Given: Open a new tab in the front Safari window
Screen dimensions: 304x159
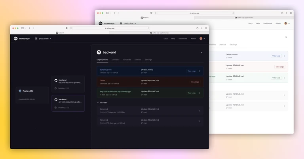Looking at the screenshot, I should point(201,28).
